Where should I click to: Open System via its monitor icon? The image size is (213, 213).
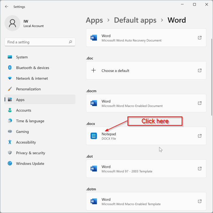10,57
